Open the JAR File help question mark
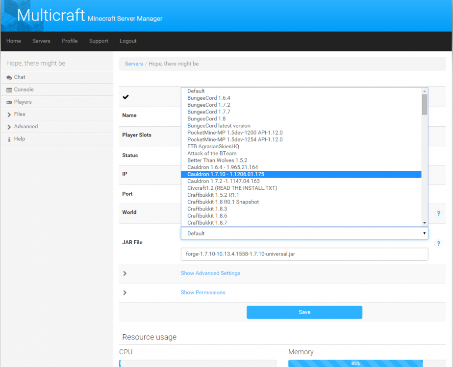 tap(439, 244)
